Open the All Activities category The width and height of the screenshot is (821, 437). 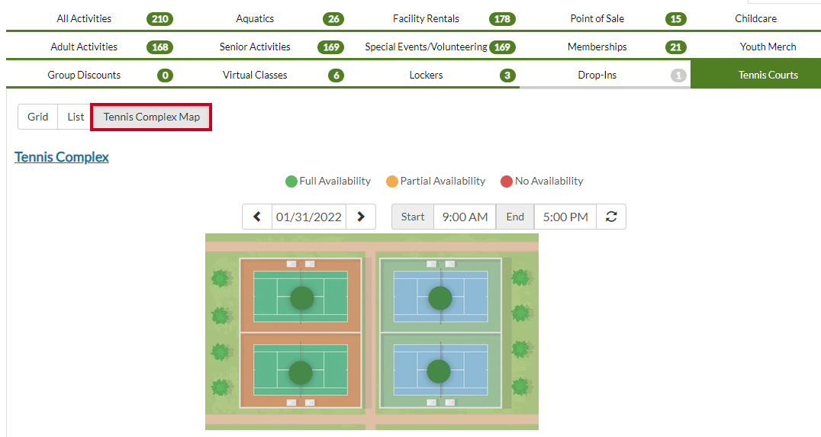[84, 19]
